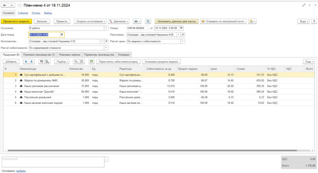Click into the Комментарий text field
The width and height of the screenshot is (318, 173).
click(52, 161)
